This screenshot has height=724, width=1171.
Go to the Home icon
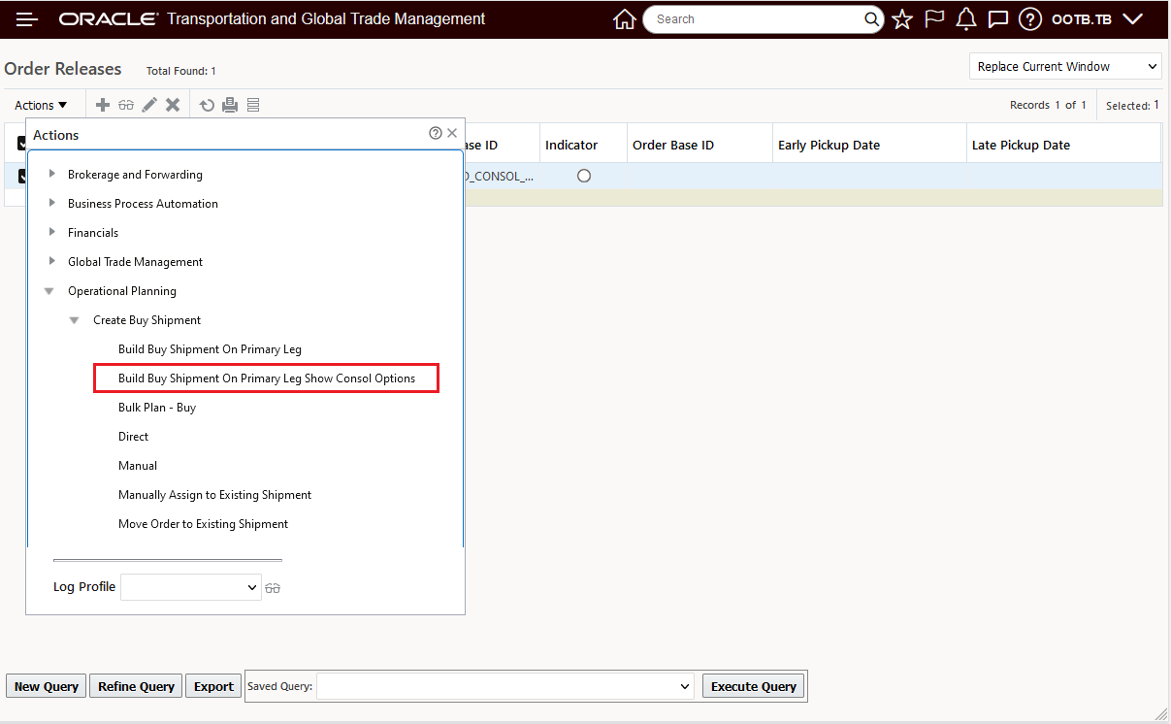(x=625, y=19)
